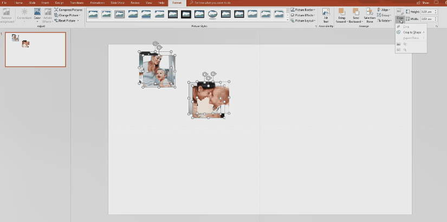Open the Align dropdown

tap(384, 10)
